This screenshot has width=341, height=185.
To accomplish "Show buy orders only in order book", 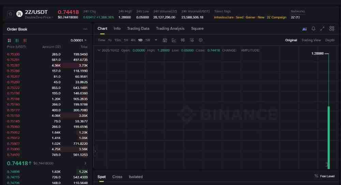I will [16, 40].
